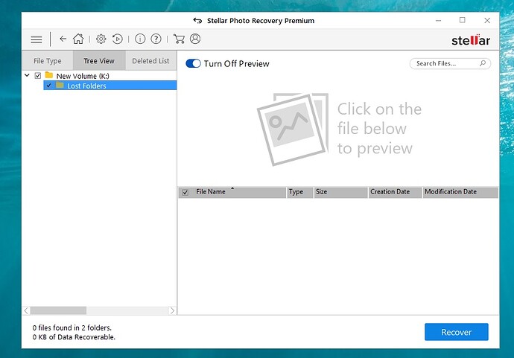514x358 pixels.
Task: Switch to the Deleted List tab
Action: pyautogui.click(x=150, y=60)
